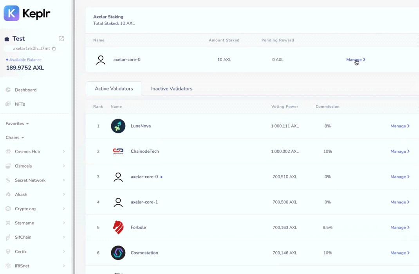
Task: Click the wallet icon beside Test
Action: point(7,39)
